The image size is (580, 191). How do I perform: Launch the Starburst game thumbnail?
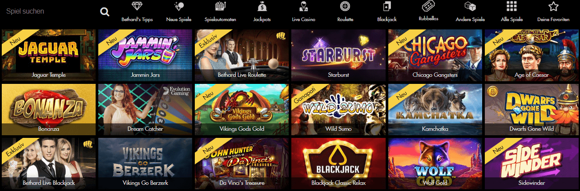click(338, 55)
